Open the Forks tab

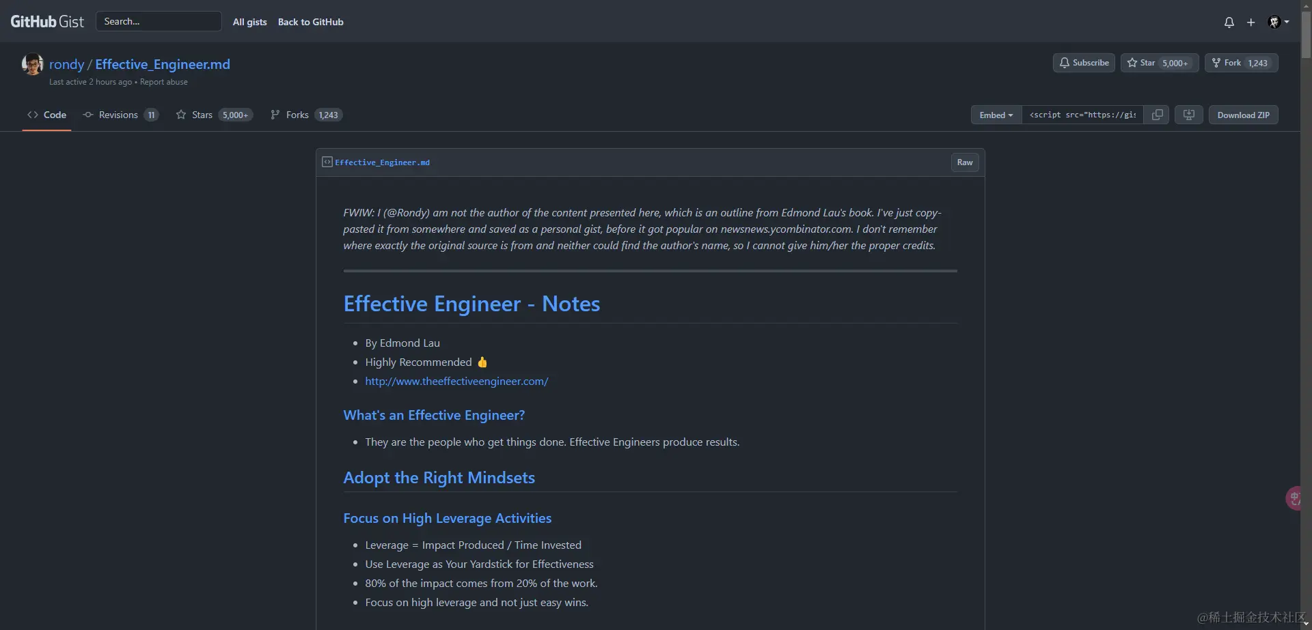[x=306, y=115]
